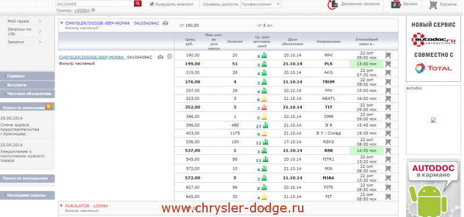Click the help icon next to example

coord(93,10)
